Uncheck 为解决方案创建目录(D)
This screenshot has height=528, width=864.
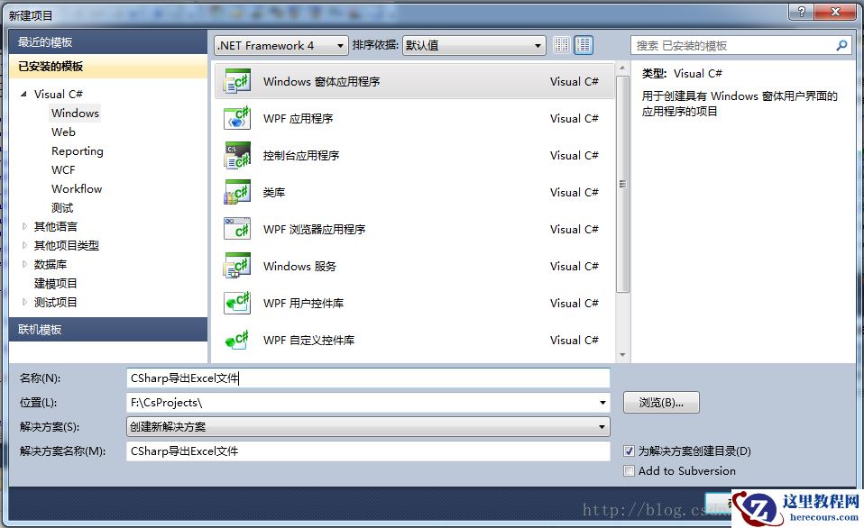pyautogui.click(x=629, y=451)
